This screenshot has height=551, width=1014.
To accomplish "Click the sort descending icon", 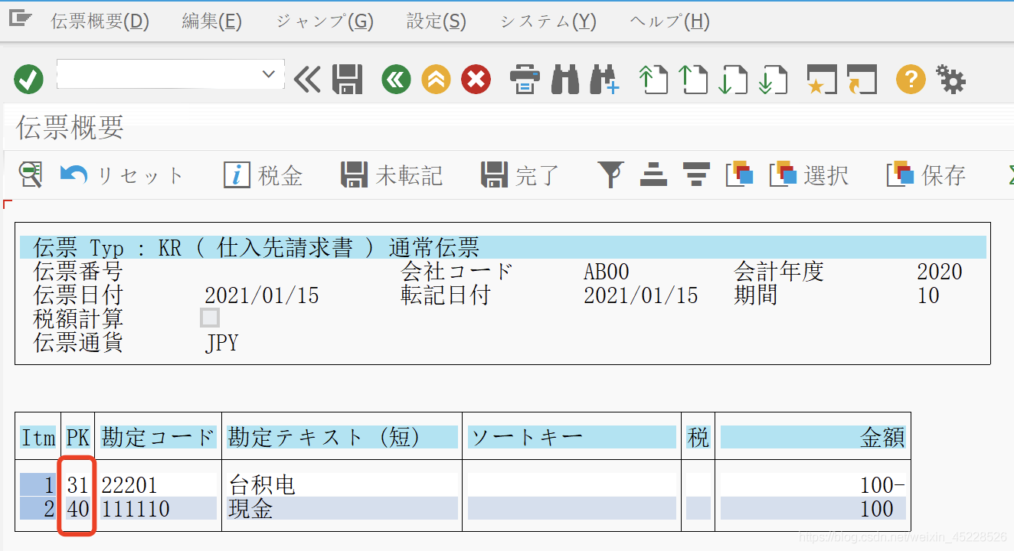I will tap(695, 174).
